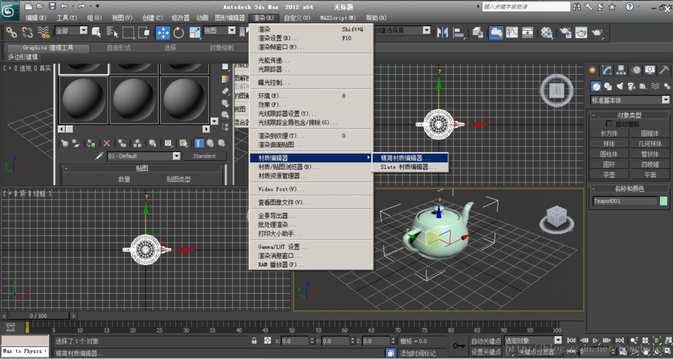
Task: Open the 标准基本体 primitive type dropdown
Action: (665, 100)
